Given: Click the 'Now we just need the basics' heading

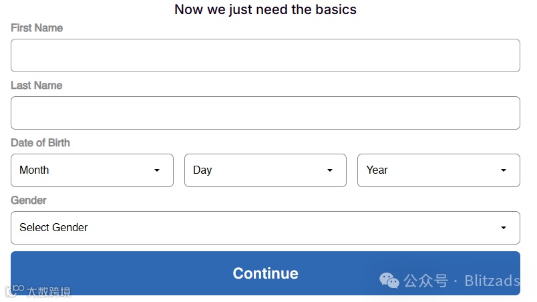Looking at the screenshot, I should coord(265,9).
